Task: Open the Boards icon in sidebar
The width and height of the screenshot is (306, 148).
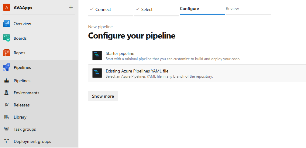Action: (7, 38)
